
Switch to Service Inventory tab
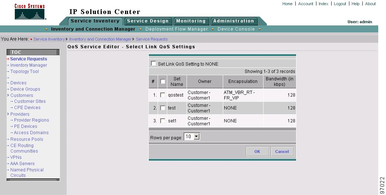pyautogui.click(x=95, y=21)
